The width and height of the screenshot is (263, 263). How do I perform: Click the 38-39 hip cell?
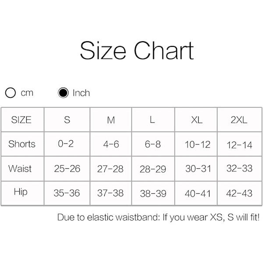(x=153, y=193)
